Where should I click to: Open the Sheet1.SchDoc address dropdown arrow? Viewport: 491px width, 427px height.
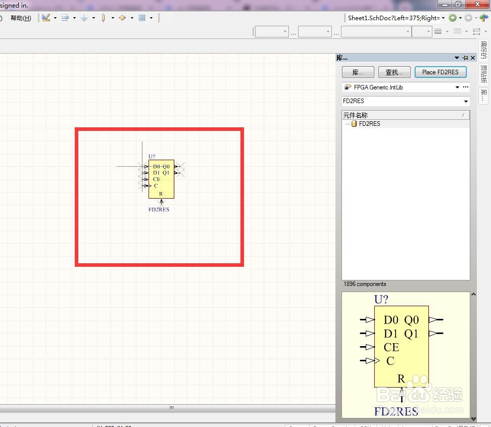point(443,18)
